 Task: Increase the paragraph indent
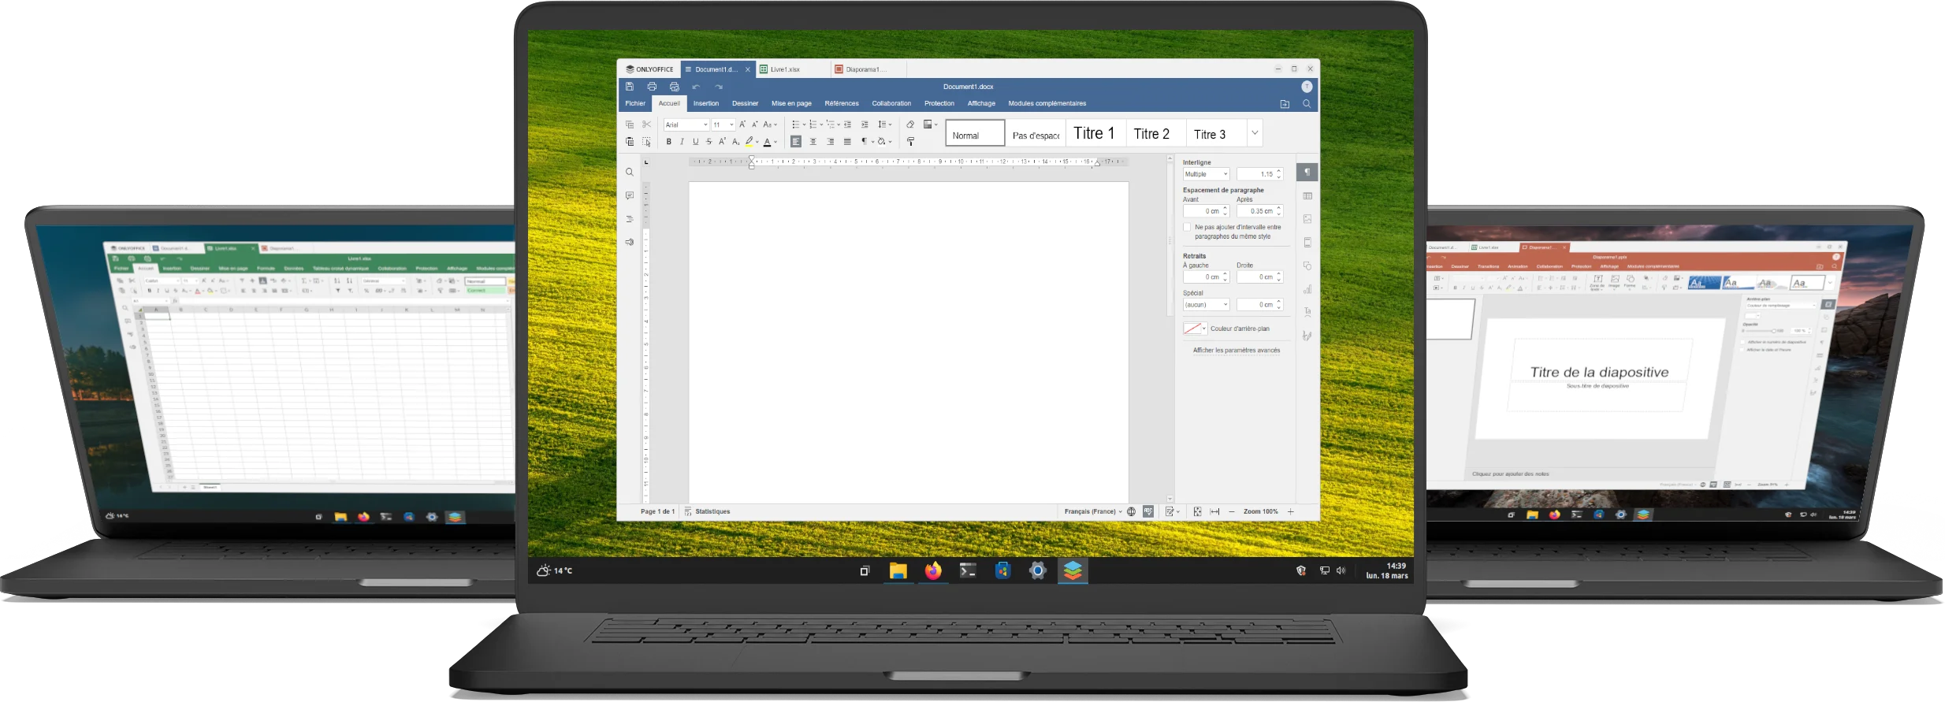[865, 124]
